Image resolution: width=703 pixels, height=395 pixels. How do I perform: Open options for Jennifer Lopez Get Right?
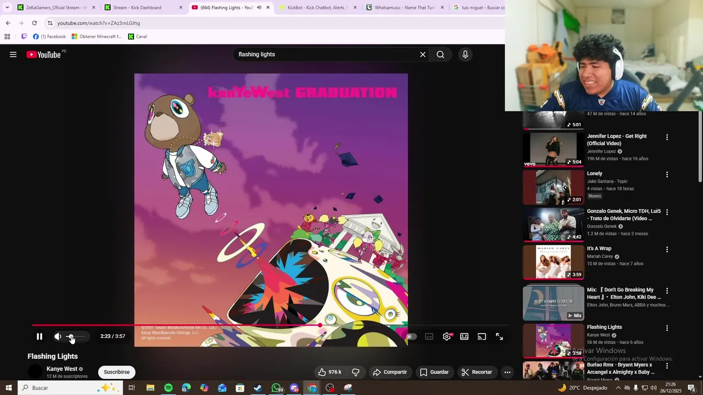tap(667, 137)
